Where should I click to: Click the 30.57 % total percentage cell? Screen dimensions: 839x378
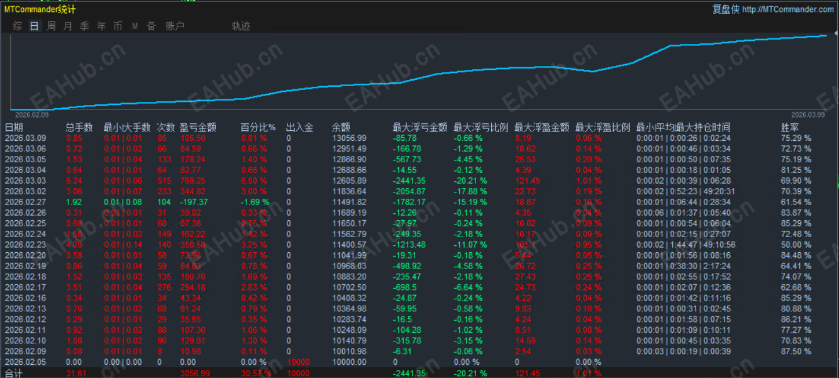tap(257, 374)
